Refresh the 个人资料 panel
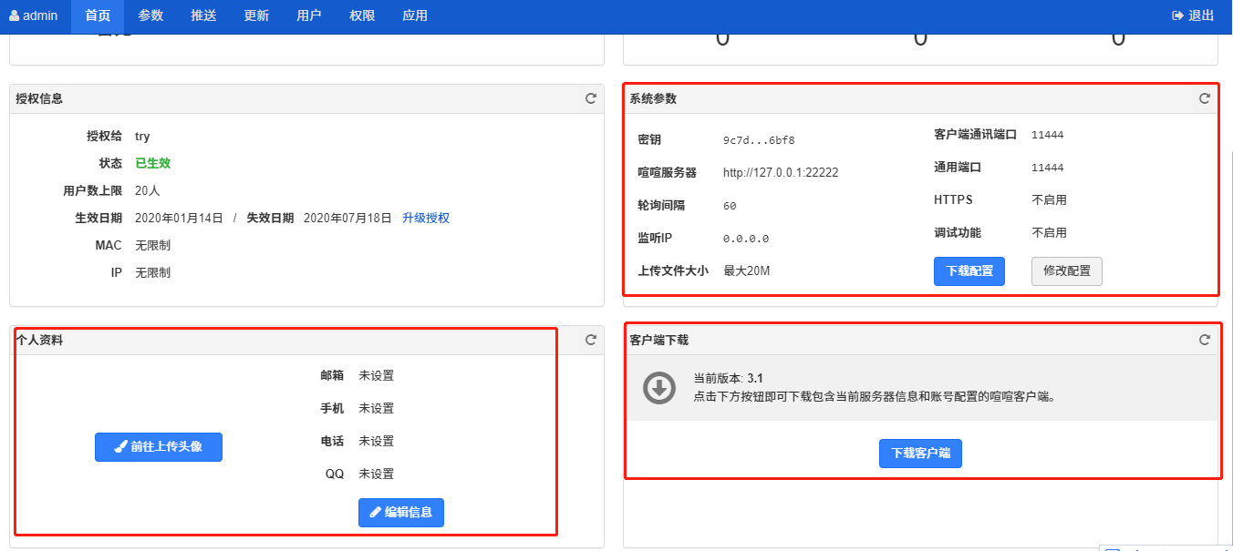This screenshot has height=551, width=1233. 591,340
